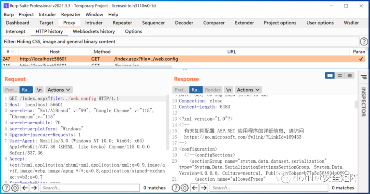Screen dimensions: 370x194
Task: Open the Proxy Options sub-tab
Action: pos(133,31)
